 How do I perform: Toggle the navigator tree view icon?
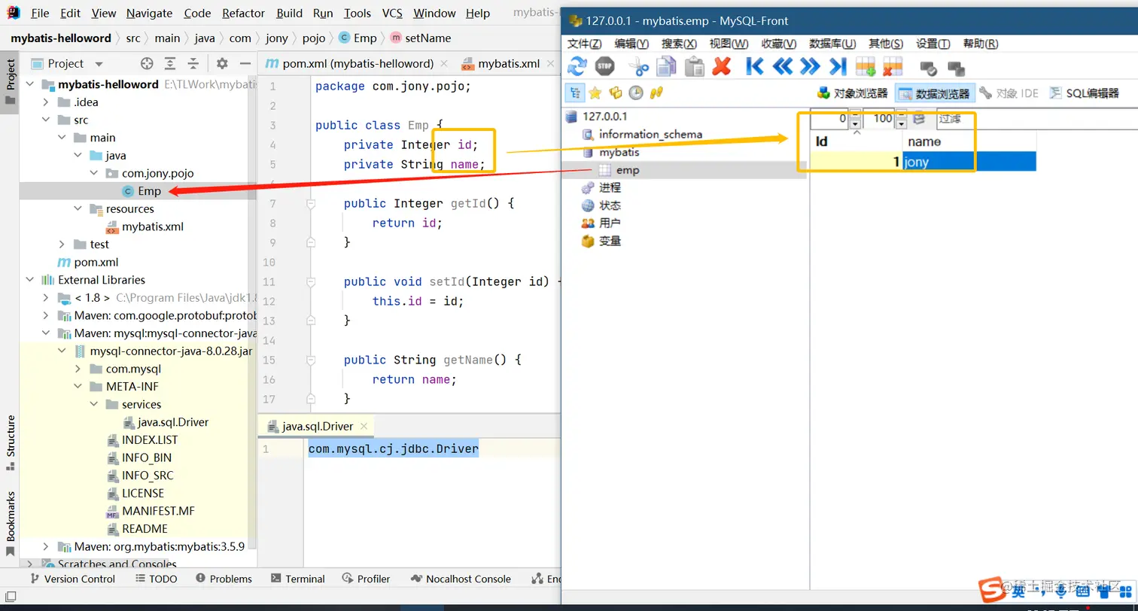[574, 93]
